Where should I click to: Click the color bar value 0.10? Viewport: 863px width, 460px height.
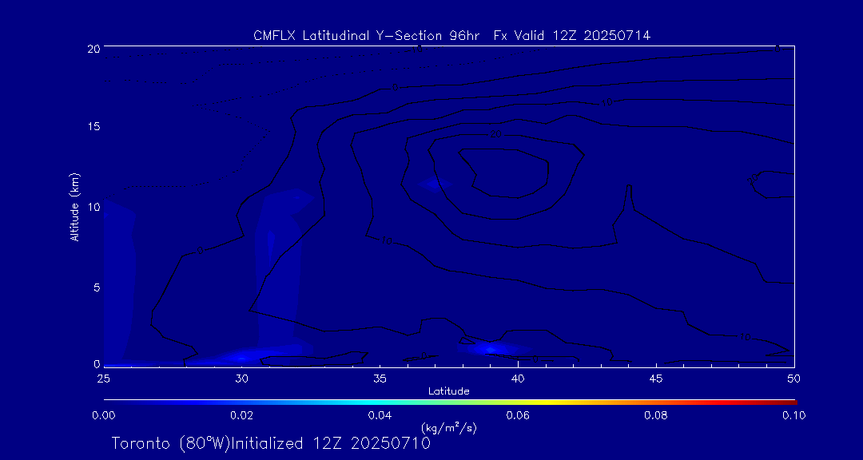click(x=794, y=415)
